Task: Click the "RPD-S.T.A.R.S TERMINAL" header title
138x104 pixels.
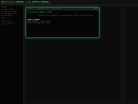Action: point(25,2)
